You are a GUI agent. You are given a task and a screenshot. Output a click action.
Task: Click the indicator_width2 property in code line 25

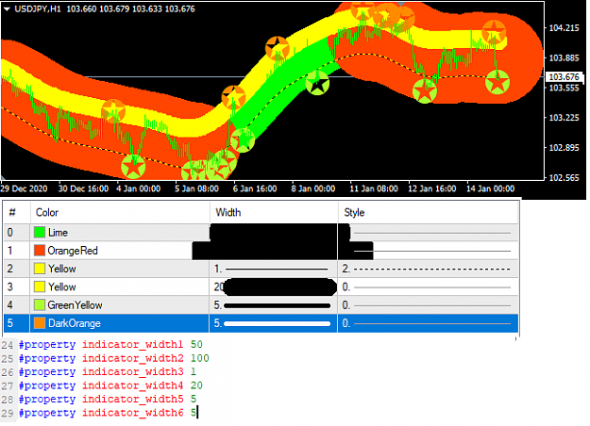pos(132,358)
